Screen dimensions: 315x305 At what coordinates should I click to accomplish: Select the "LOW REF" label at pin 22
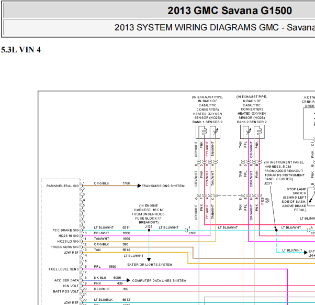(71, 302)
